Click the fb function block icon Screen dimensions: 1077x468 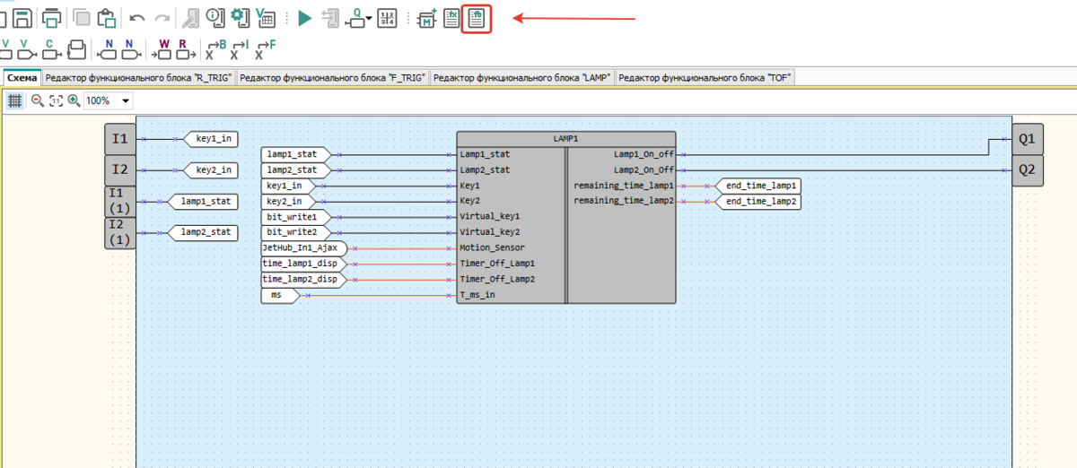[476, 18]
